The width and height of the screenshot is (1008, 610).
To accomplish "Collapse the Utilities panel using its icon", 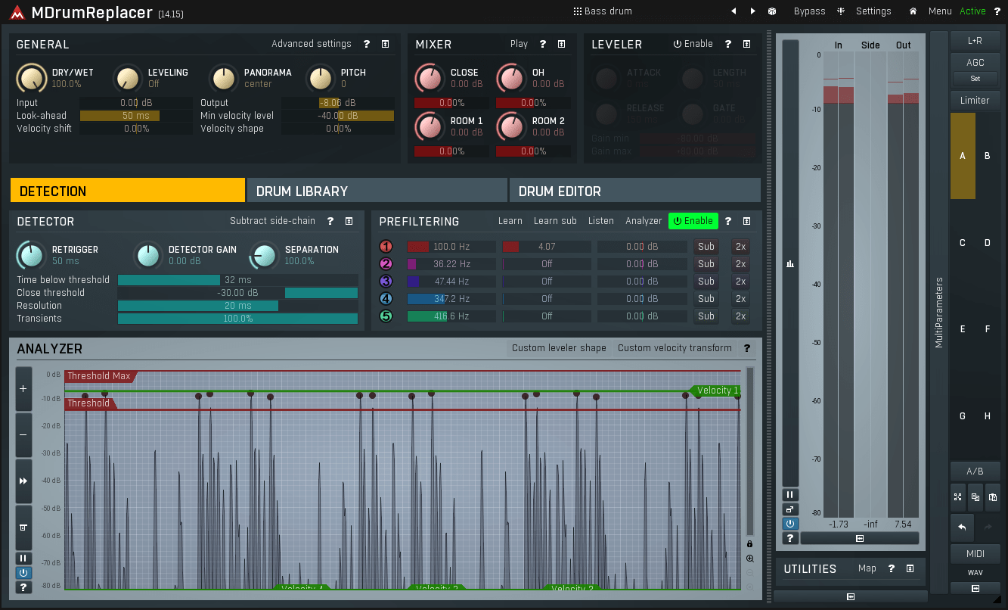I will 910,568.
